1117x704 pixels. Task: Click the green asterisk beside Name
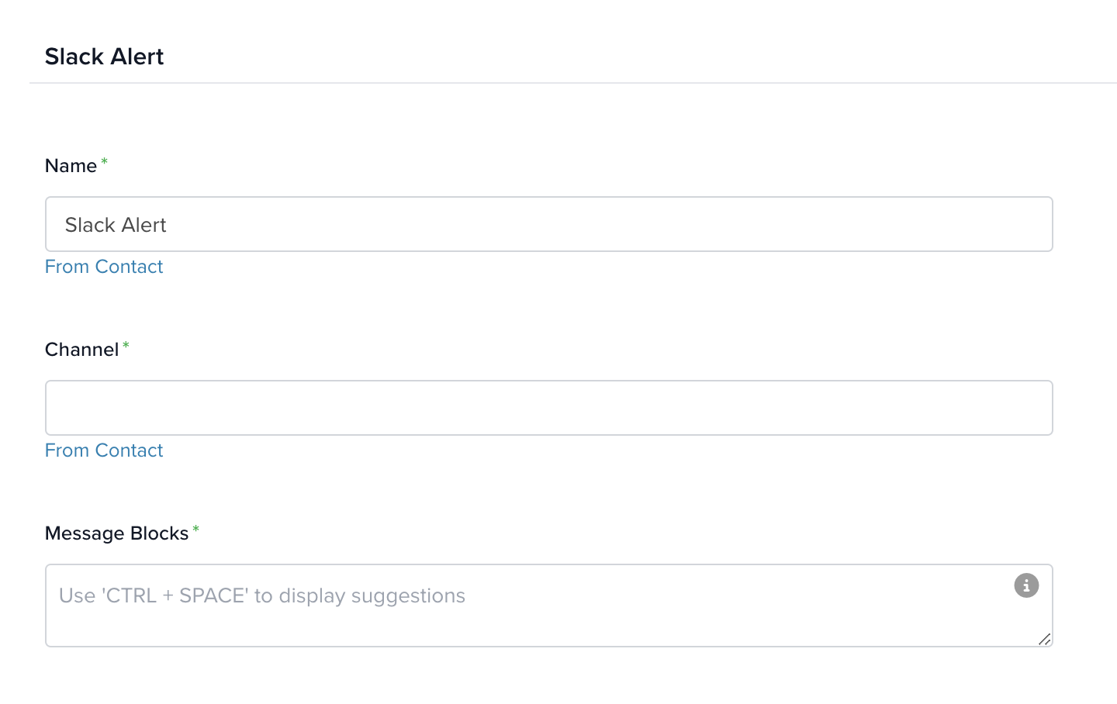tap(104, 161)
